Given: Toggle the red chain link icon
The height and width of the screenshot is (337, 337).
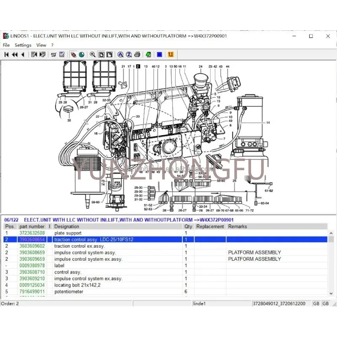Looking at the screenshot, I should (x=73, y=55).
